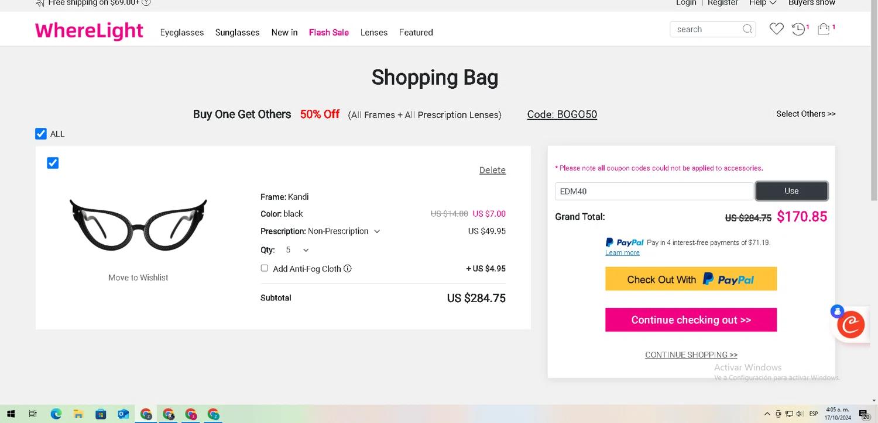Image resolution: width=878 pixels, height=423 pixels.
Task: Click the Anti-Fog Cloth info icon
Action: coord(348,269)
